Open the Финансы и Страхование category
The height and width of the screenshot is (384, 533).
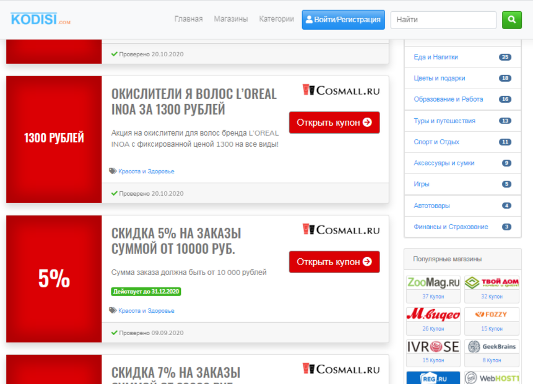coord(451,227)
